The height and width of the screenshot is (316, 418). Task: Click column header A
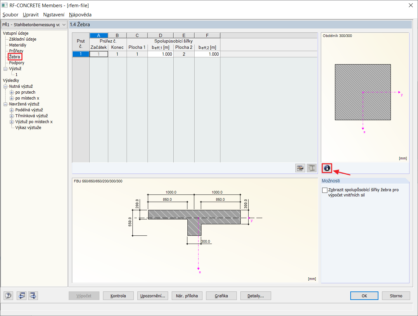(x=99, y=35)
